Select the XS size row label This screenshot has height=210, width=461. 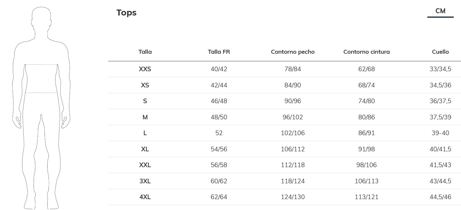tap(145, 85)
